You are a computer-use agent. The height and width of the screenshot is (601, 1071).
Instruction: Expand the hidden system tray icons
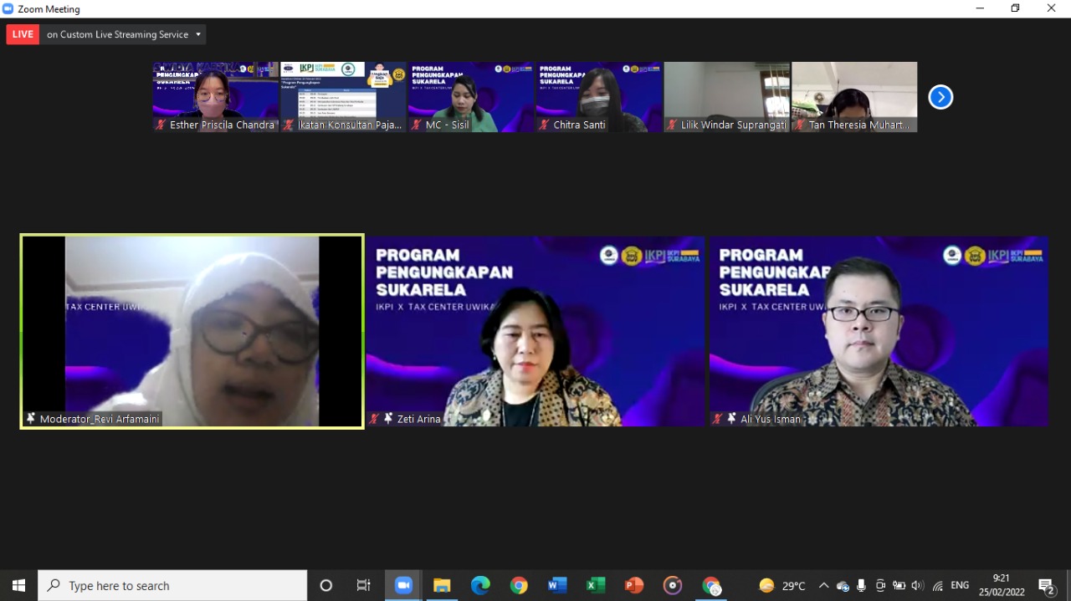click(823, 585)
